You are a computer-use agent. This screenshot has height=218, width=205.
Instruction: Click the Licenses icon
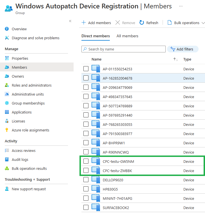pyautogui.click(x=7, y=121)
